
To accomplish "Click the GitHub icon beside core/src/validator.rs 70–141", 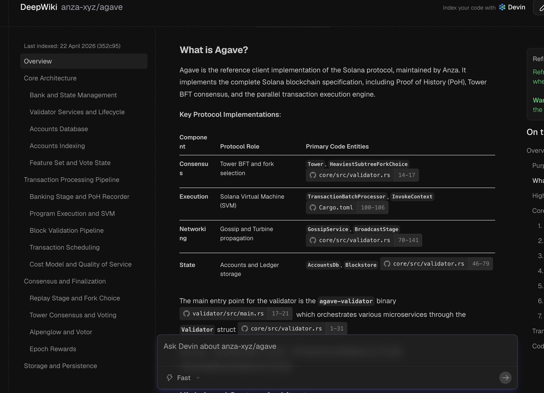I will pyautogui.click(x=312, y=240).
